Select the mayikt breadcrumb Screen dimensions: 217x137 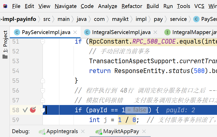120,19
